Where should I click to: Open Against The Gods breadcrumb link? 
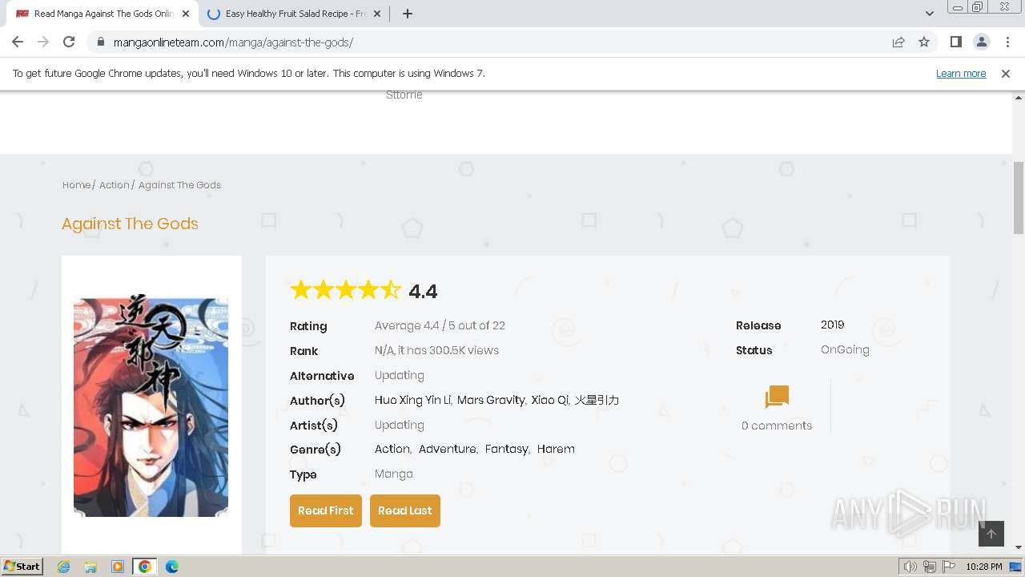pos(179,184)
